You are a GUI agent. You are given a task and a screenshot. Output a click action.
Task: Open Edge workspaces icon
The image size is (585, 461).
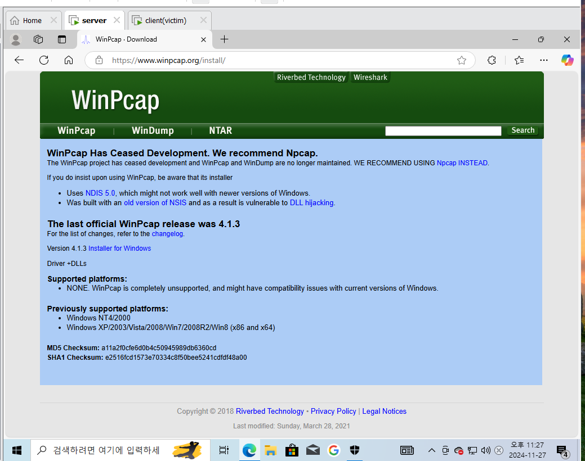tap(38, 39)
